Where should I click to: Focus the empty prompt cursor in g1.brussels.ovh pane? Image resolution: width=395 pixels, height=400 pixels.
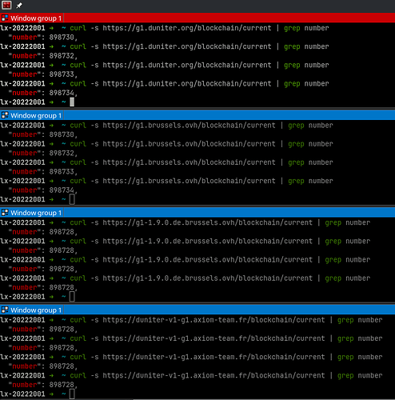[x=72, y=199]
